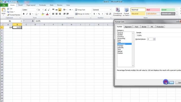
Task: Switch to the Formulas ribbon tab
Action: point(42,5)
